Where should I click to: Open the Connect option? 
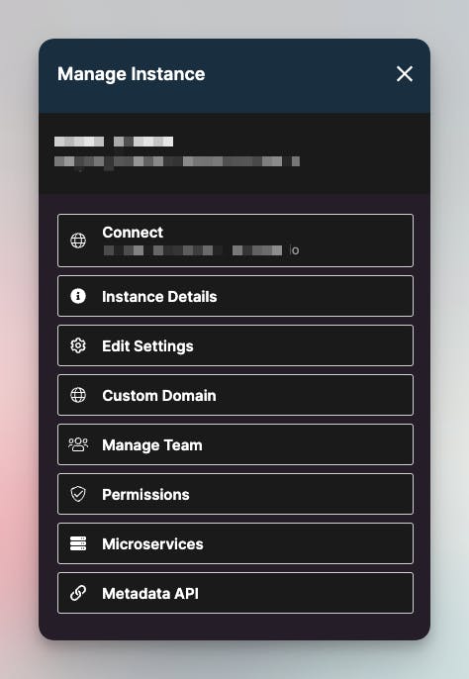235,241
